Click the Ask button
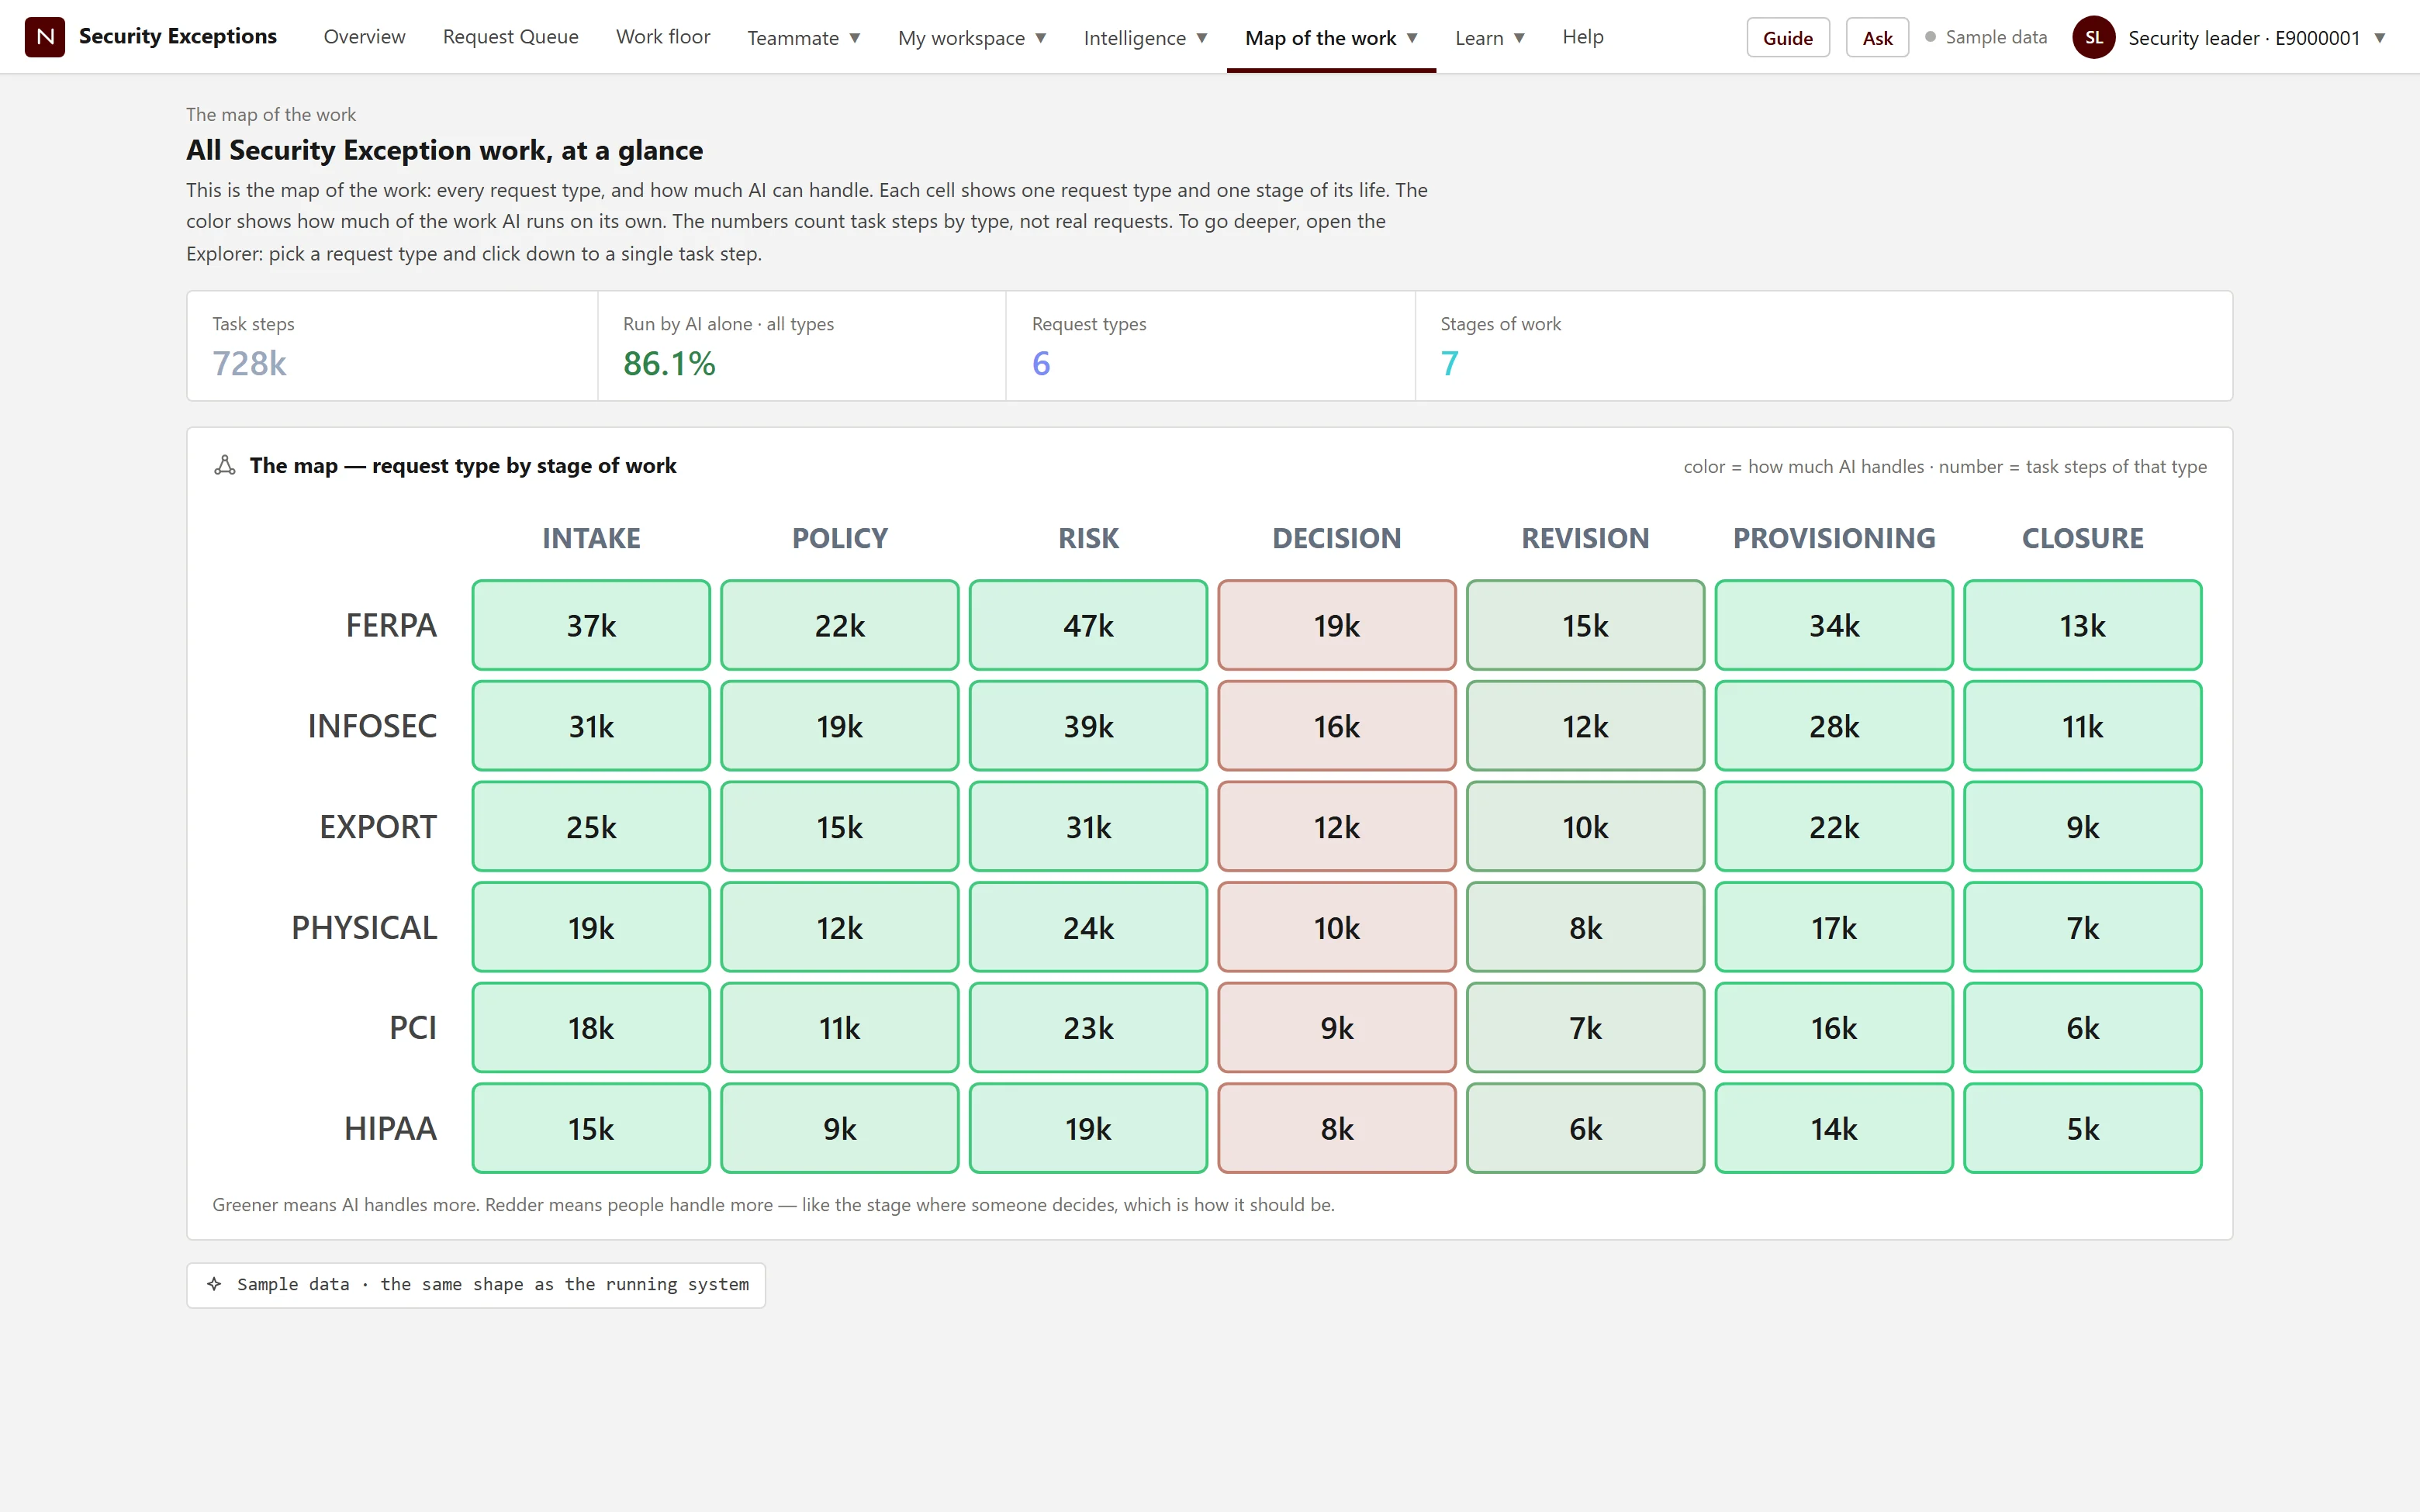 tap(1877, 38)
